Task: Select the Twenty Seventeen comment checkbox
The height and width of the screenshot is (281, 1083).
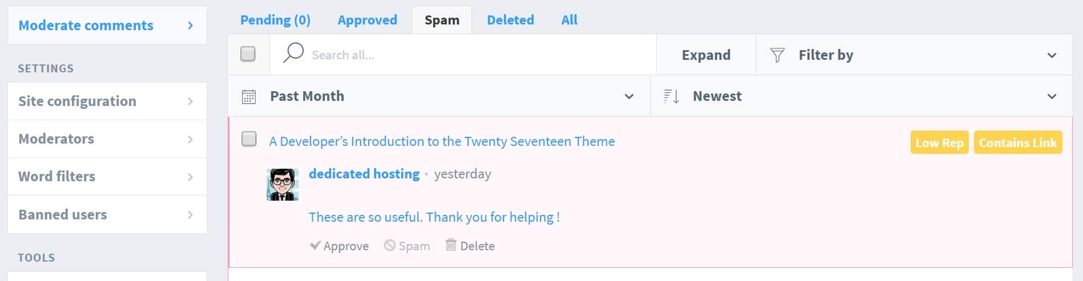Action: (249, 139)
